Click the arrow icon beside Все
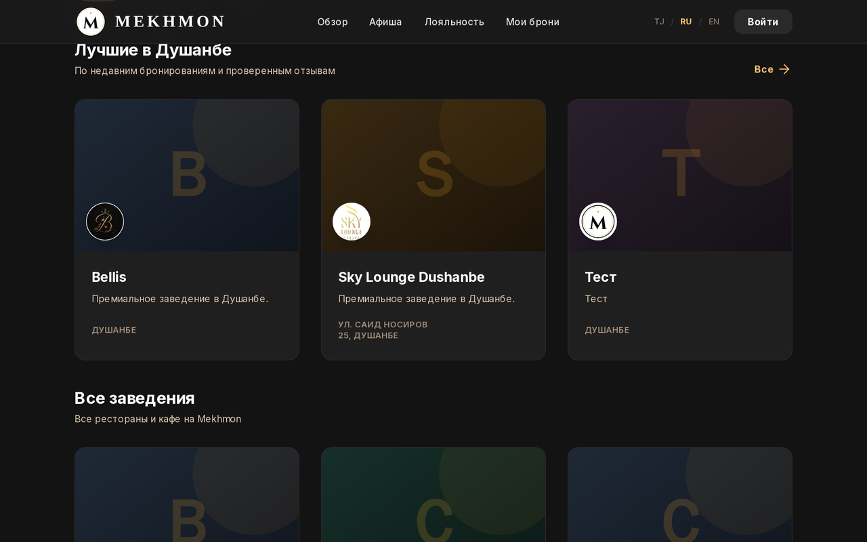 [x=784, y=69]
